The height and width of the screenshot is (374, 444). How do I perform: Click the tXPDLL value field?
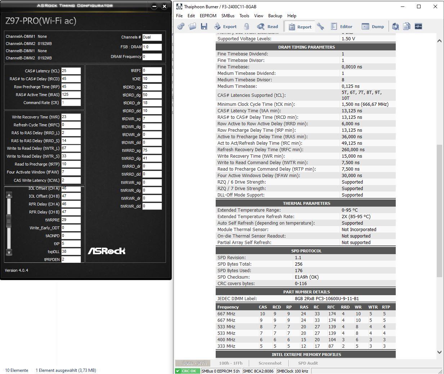click(71, 252)
